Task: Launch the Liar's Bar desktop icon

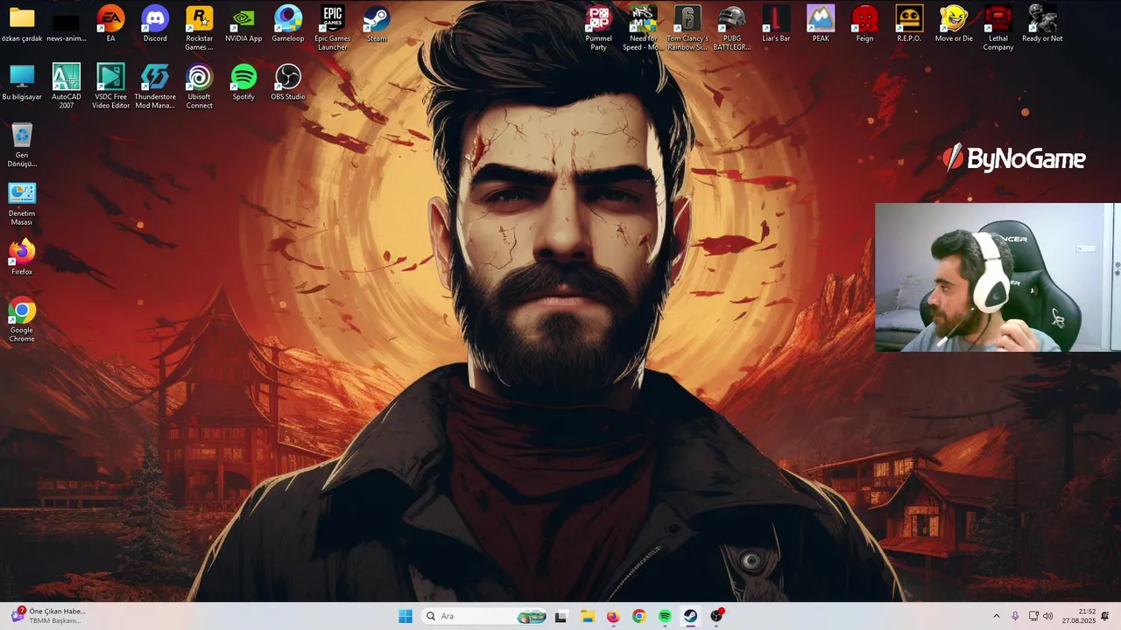Action: [x=776, y=24]
